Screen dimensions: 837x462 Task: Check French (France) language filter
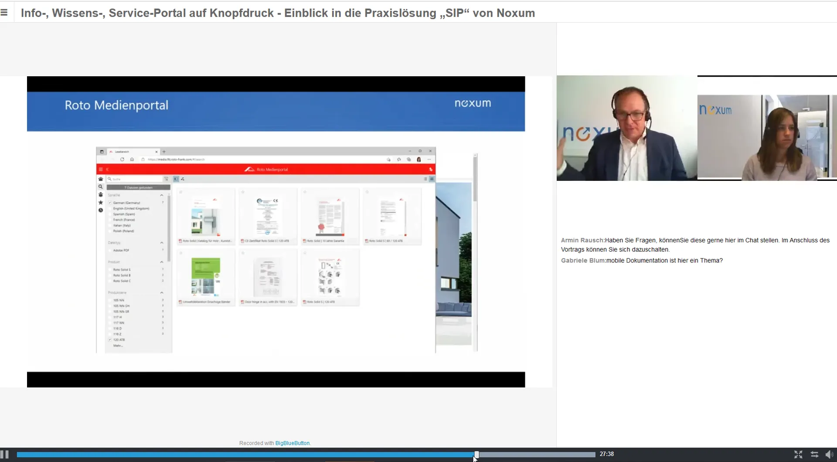pos(110,220)
